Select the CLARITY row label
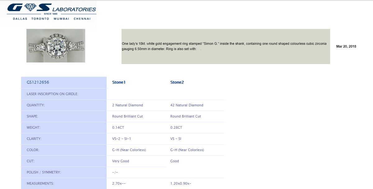Viewport: 373px width, 189px height. (x=34, y=139)
